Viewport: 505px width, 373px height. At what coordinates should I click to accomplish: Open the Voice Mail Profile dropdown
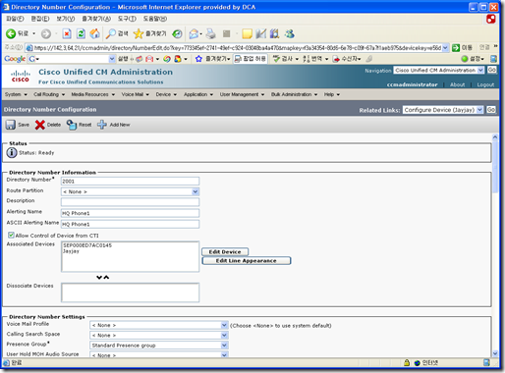point(224,325)
